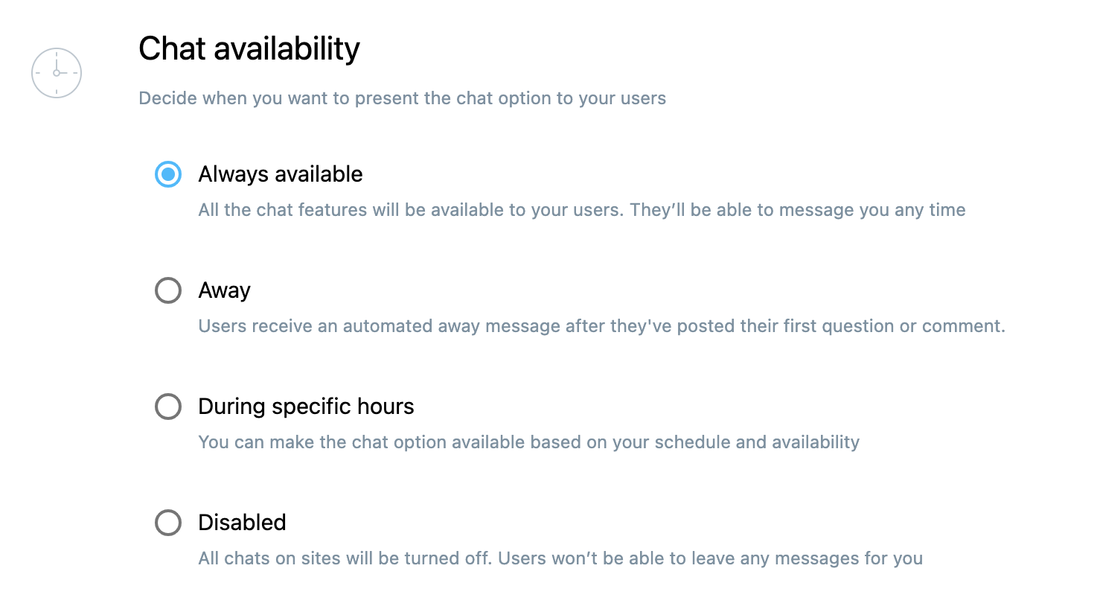The image size is (1097, 615).
Task: Choose the Away radio button
Action: point(168,290)
